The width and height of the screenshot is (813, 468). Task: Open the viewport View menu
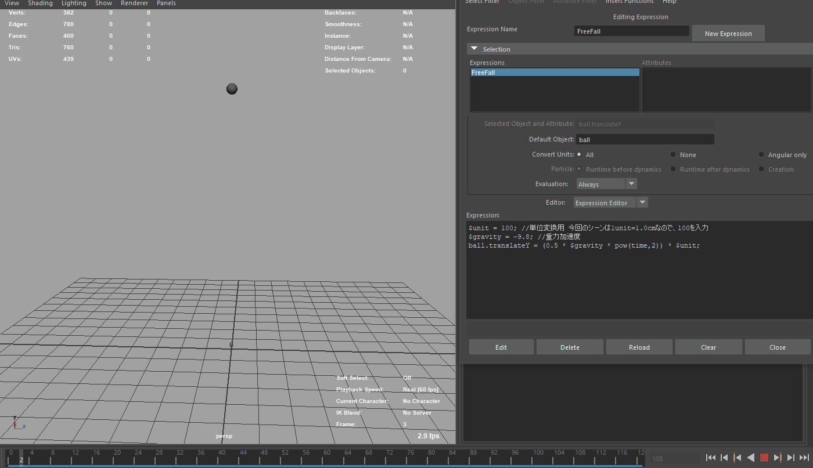[x=12, y=3]
